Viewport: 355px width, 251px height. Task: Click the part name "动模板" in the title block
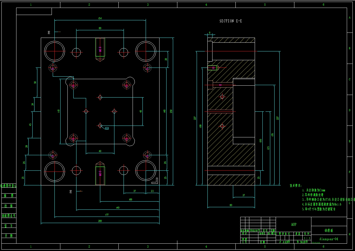[x=329, y=231]
